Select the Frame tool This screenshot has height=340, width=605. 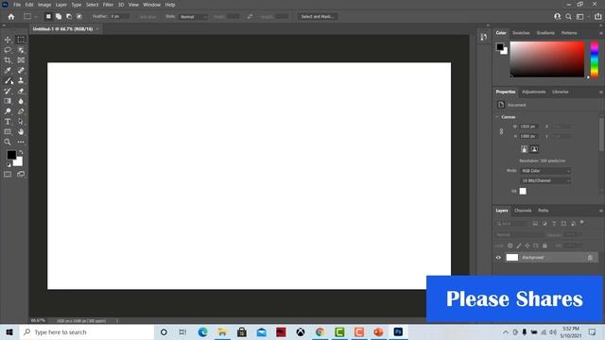(x=21, y=60)
